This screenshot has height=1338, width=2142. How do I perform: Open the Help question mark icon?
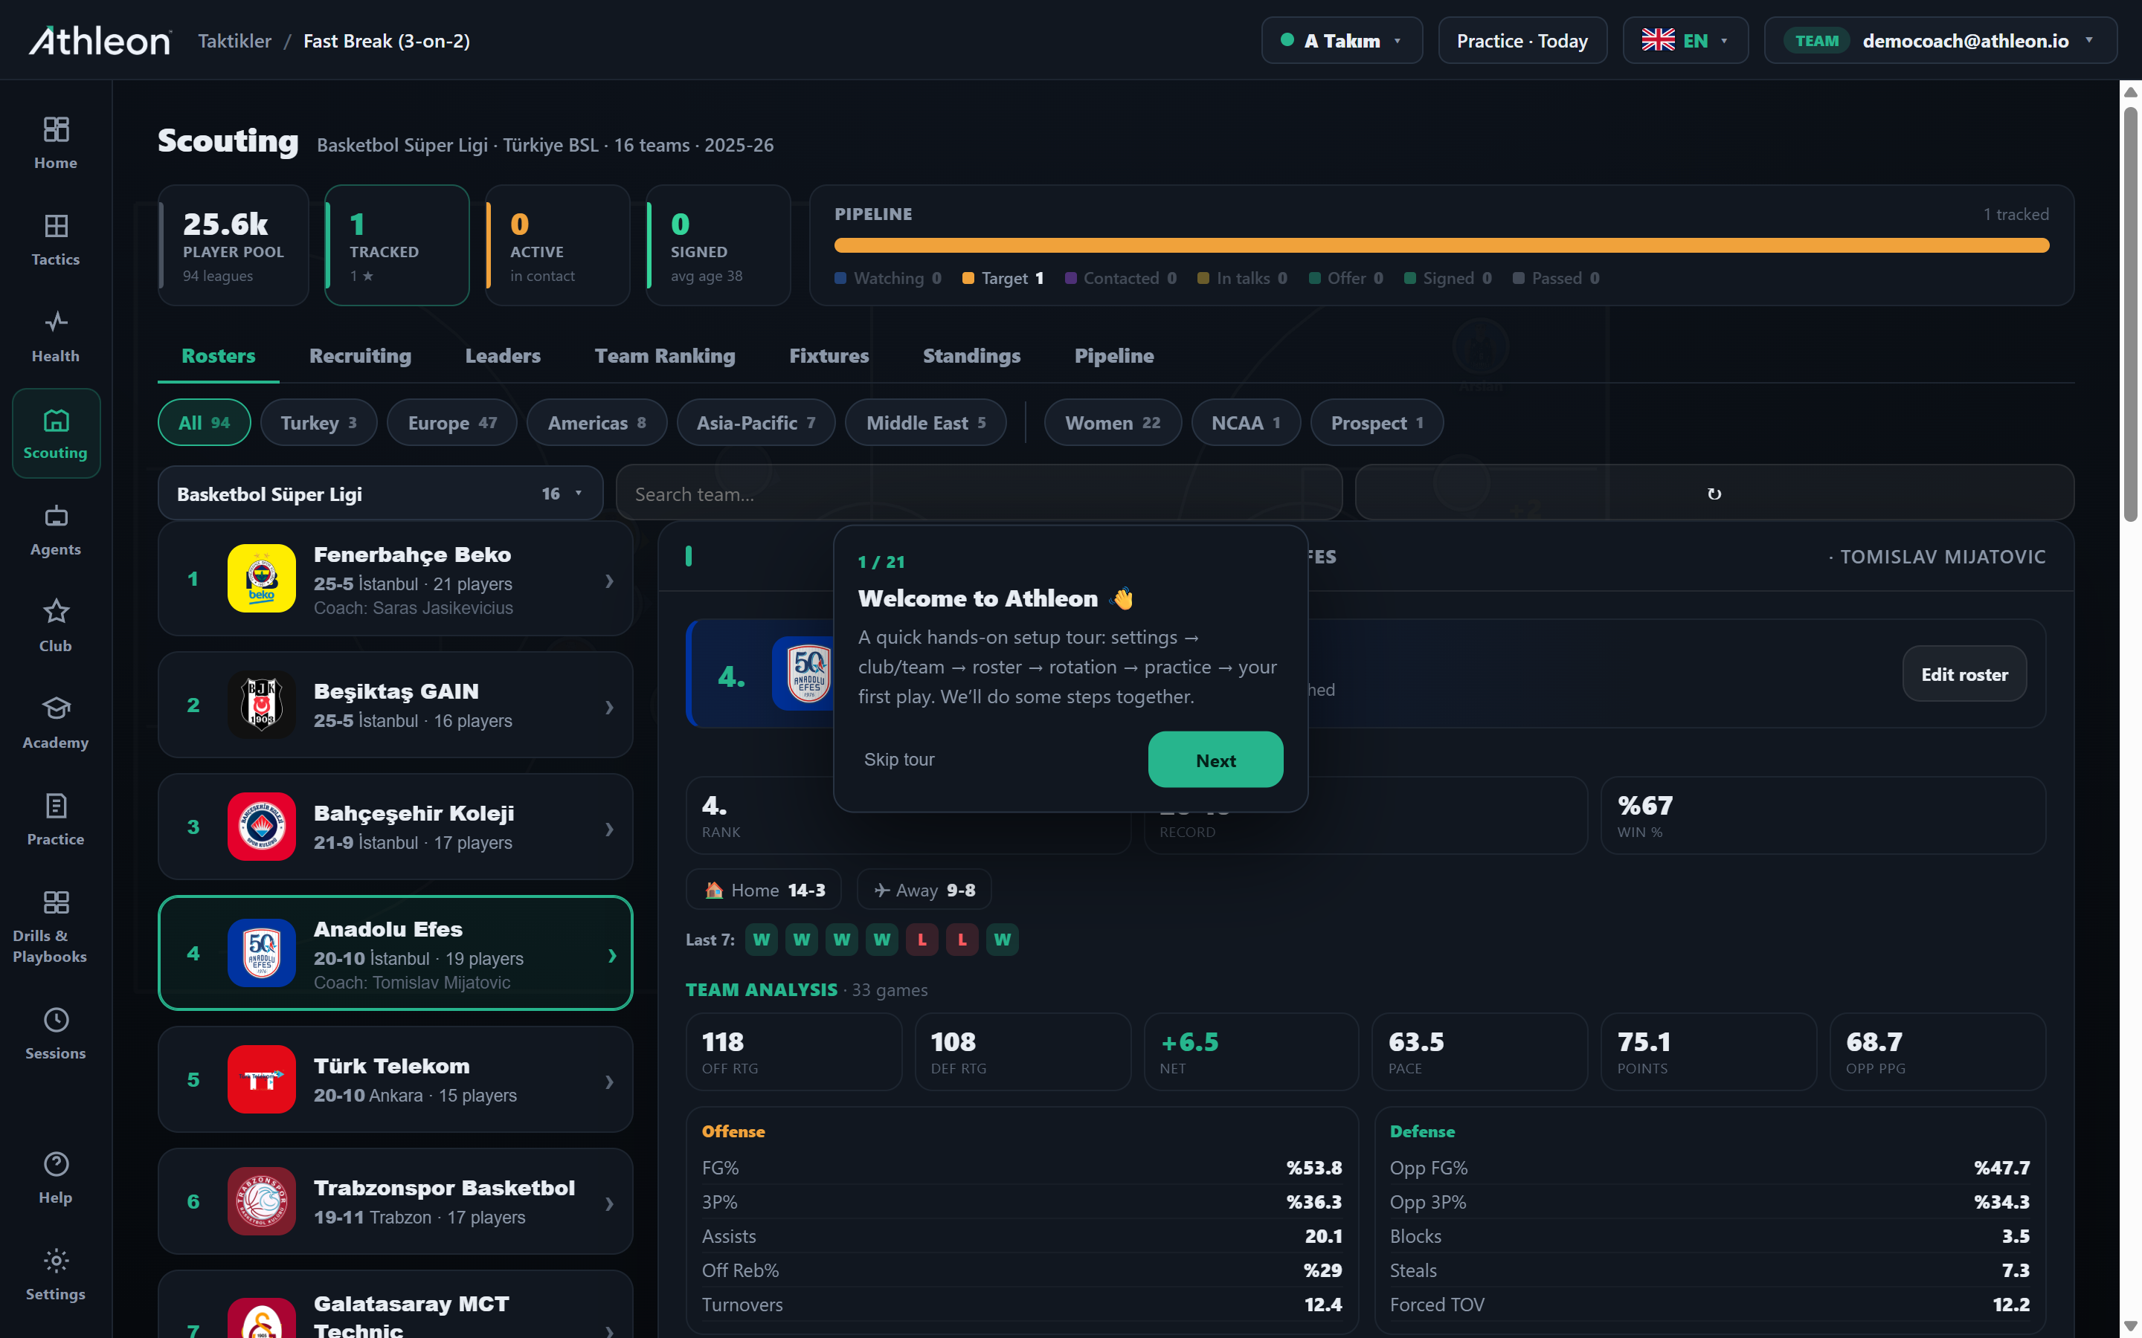click(56, 1165)
